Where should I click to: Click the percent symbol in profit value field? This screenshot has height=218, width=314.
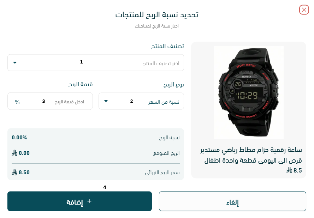pyautogui.click(x=17, y=102)
